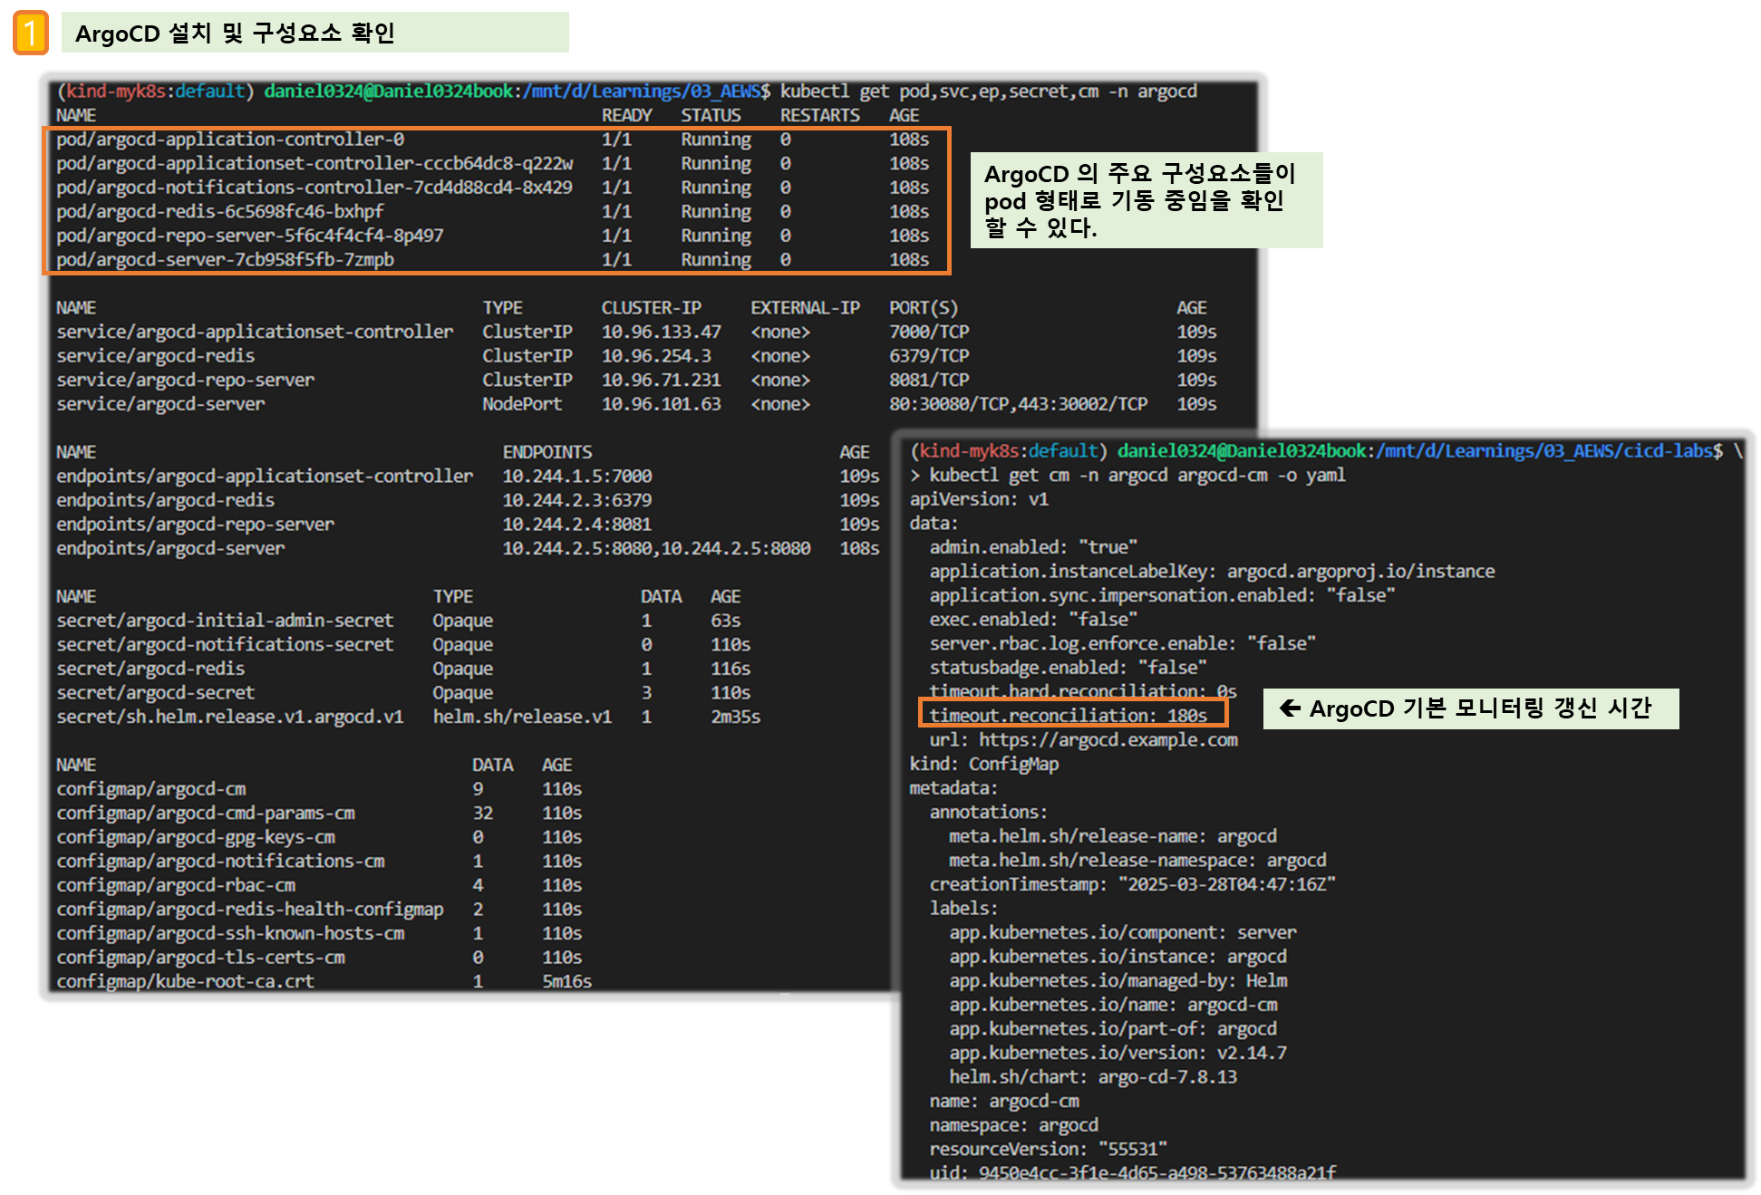
Task: Click the kubectl get cm argocd-cm command
Action: pyautogui.click(x=1137, y=475)
